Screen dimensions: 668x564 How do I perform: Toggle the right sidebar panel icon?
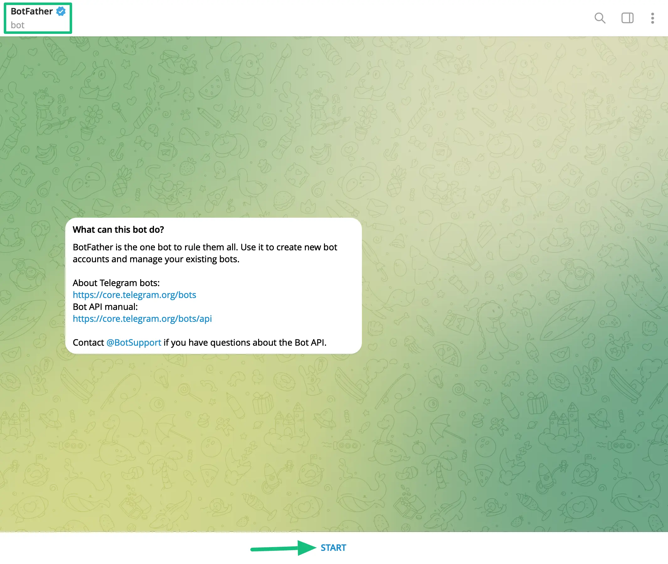click(627, 18)
